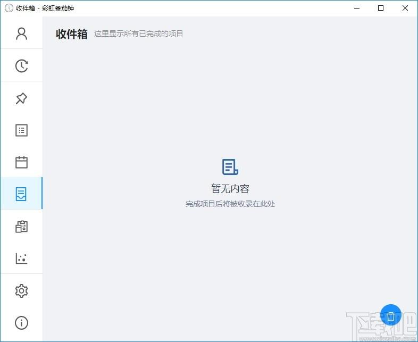Click the 收件箱 page heading
418x342 pixels.
tap(72, 34)
